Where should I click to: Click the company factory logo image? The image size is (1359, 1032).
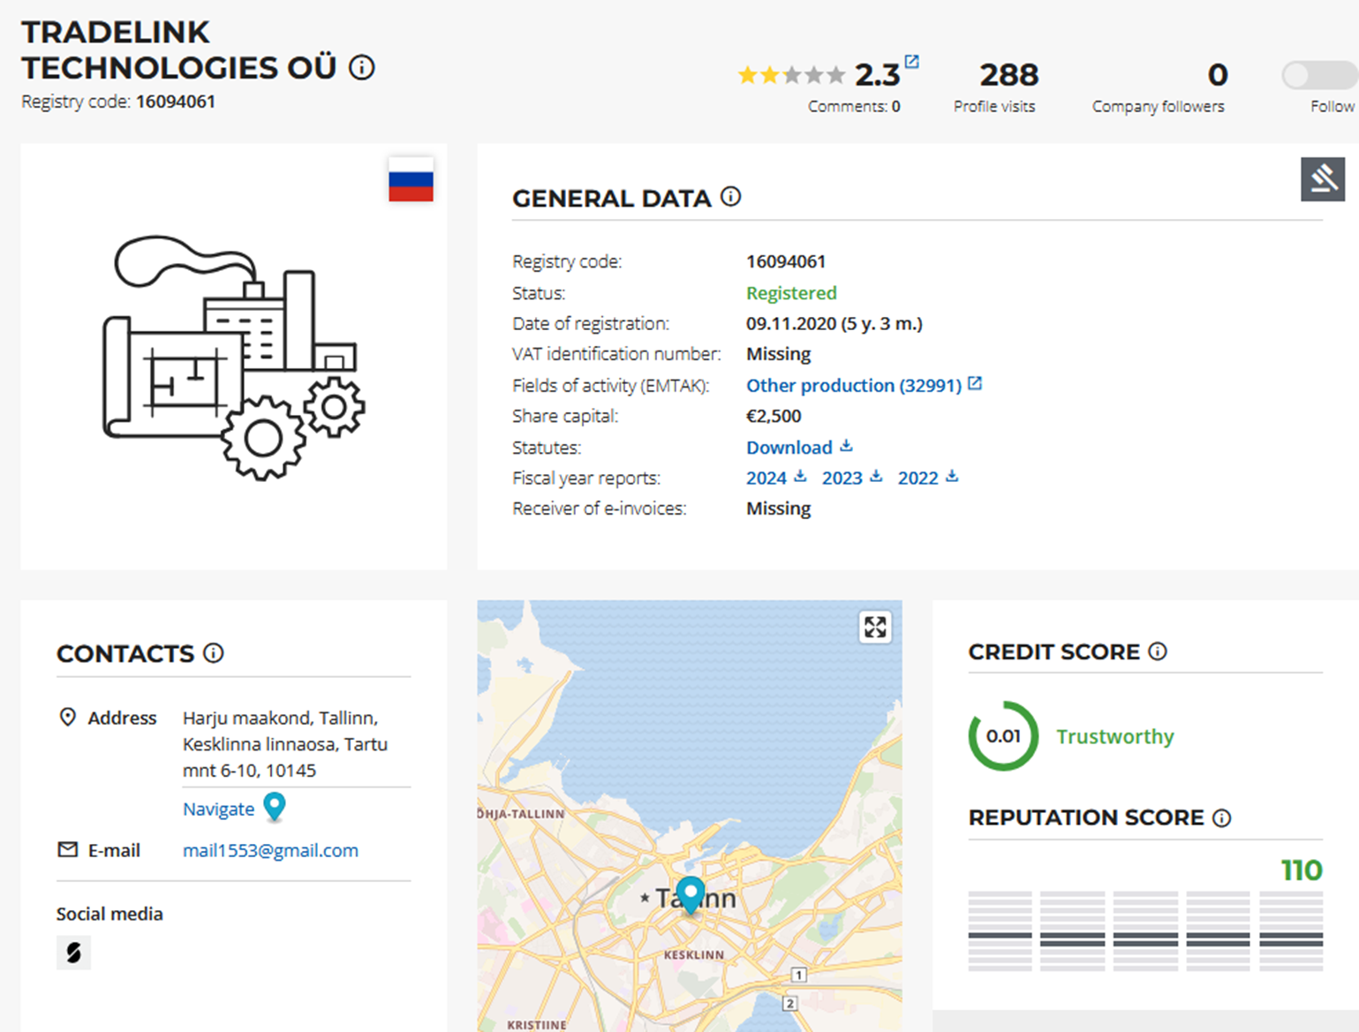pos(234,357)
